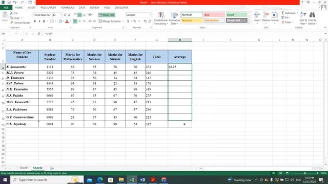Apply the Bad cell style

(x=214, y=15)
